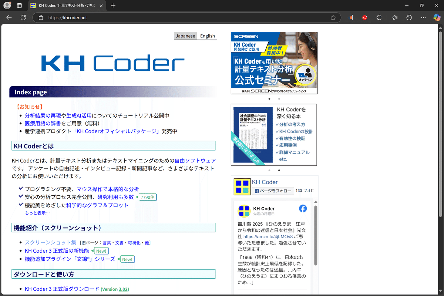The height and width of the screenshot is (296, 444).
Task: Switch language to Japanese
Action: (x=185, y=36)
